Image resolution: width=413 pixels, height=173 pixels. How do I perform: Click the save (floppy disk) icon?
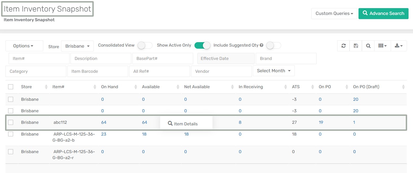click(356, 46)
